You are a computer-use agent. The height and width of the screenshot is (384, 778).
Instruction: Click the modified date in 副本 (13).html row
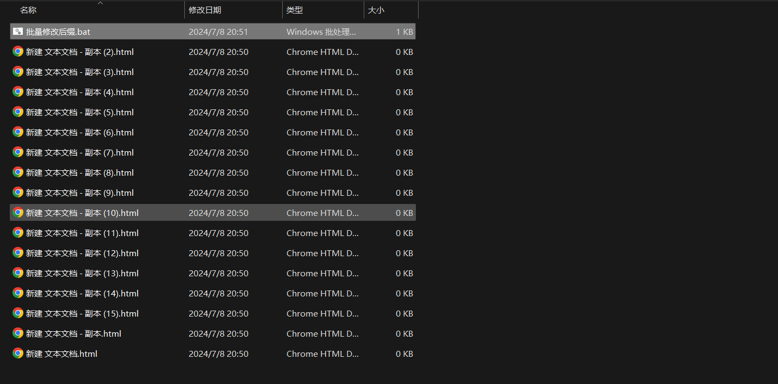coord(218,273)
